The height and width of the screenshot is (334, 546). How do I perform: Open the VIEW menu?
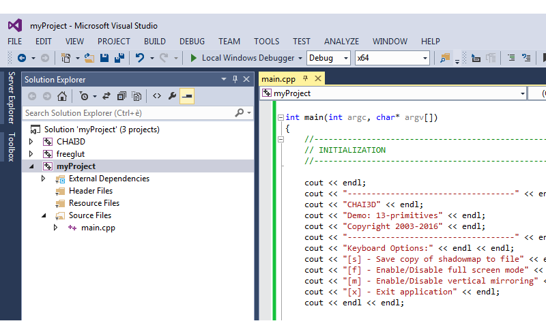click(74, 42)
